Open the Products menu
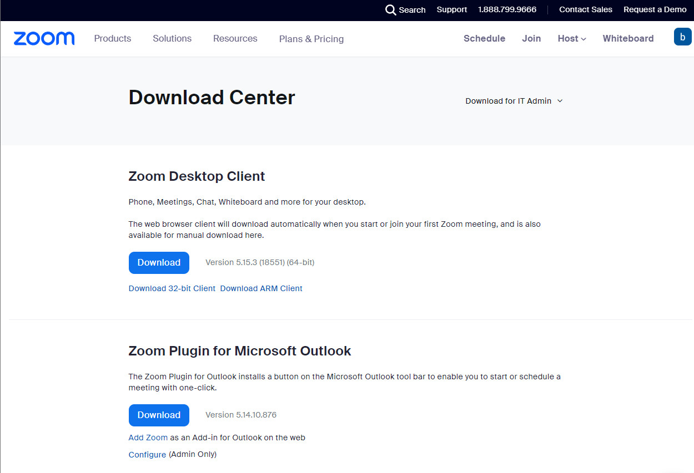The image size is (694, 473). tap(113, 38)
